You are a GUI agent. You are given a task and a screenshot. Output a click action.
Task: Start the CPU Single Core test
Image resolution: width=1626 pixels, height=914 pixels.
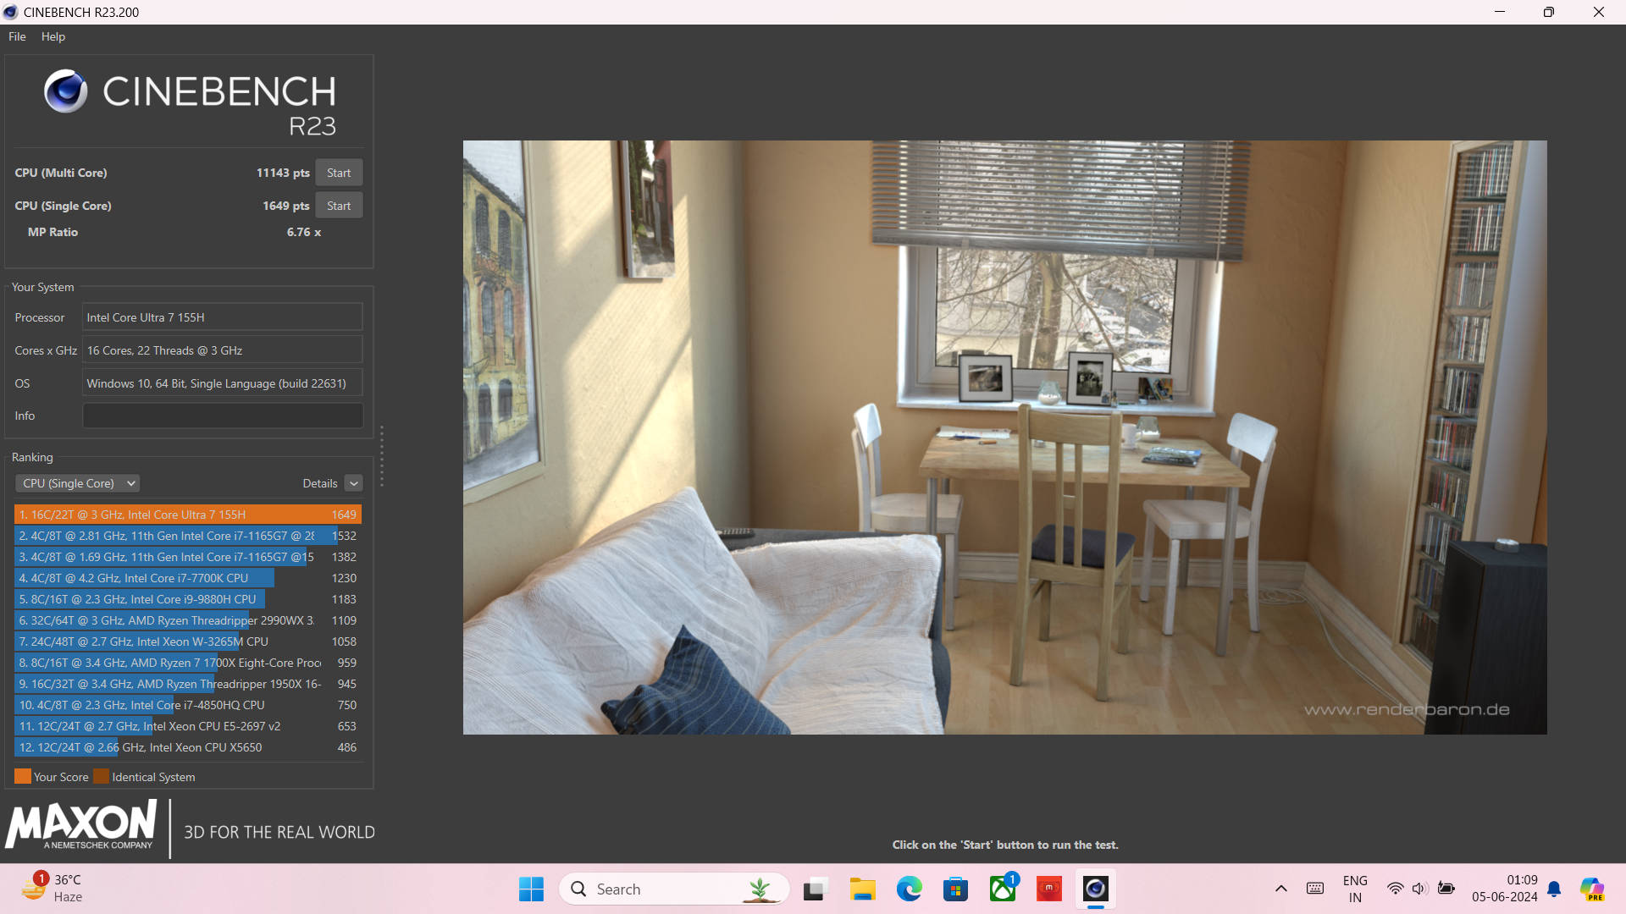click(x=339, y=206)
